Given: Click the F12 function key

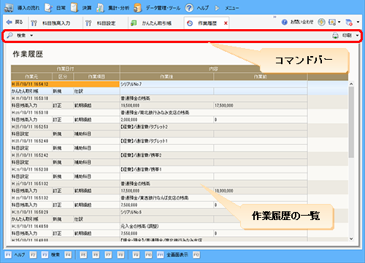Looking at the screenshot, I should (x=196, y=255).
